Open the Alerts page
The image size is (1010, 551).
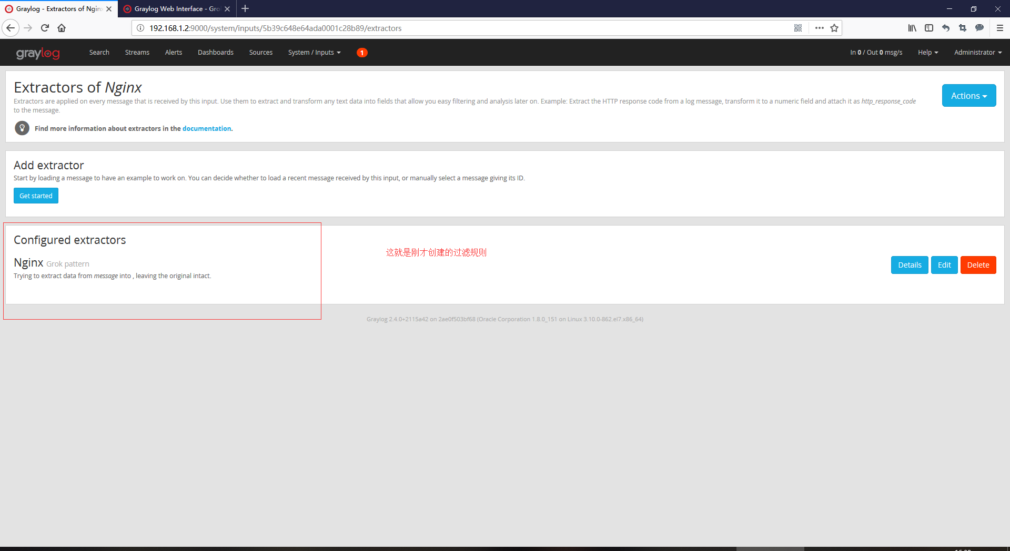tap(174, 53)
